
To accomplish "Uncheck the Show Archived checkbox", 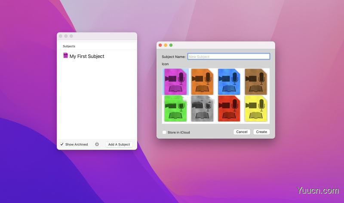I will coord(62,144).
